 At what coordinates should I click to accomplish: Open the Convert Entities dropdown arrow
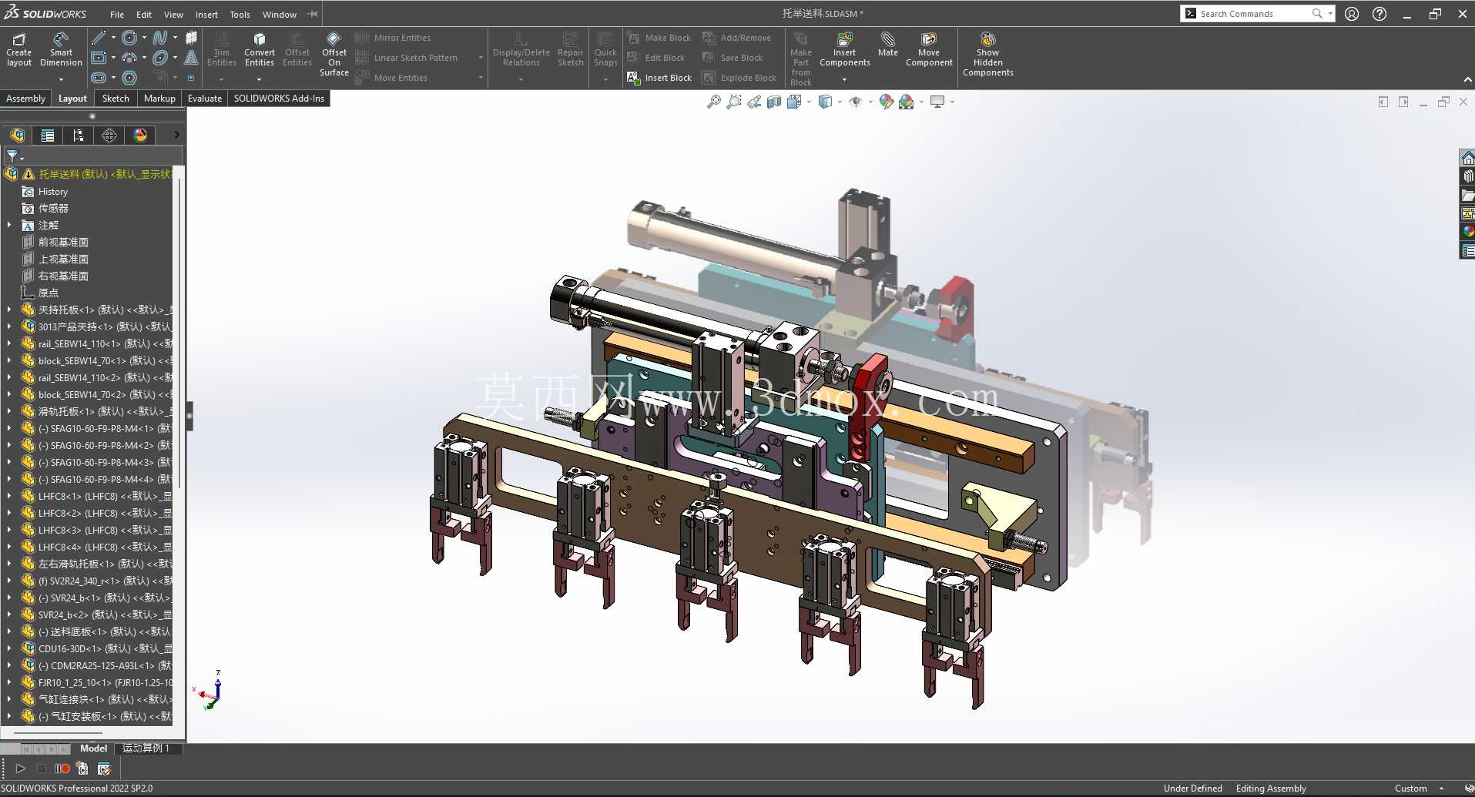click(x=259, y=79)
